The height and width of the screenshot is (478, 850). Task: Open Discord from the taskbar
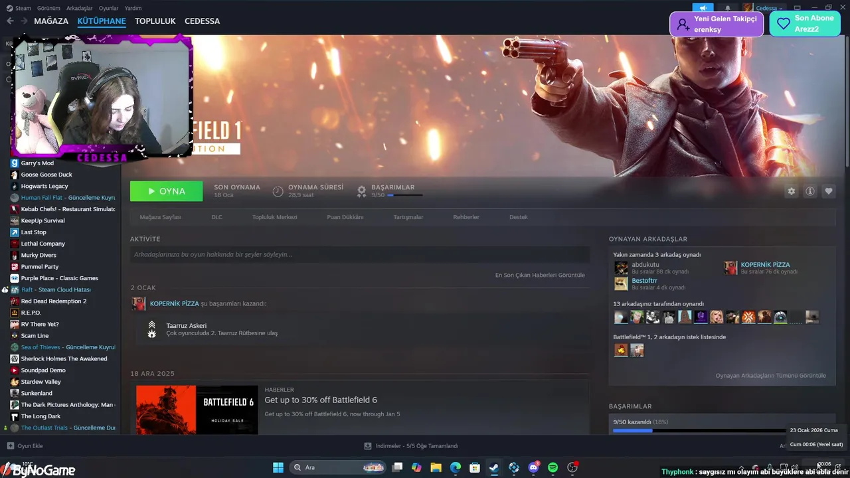pyautogui.click(x=533, y=467)
